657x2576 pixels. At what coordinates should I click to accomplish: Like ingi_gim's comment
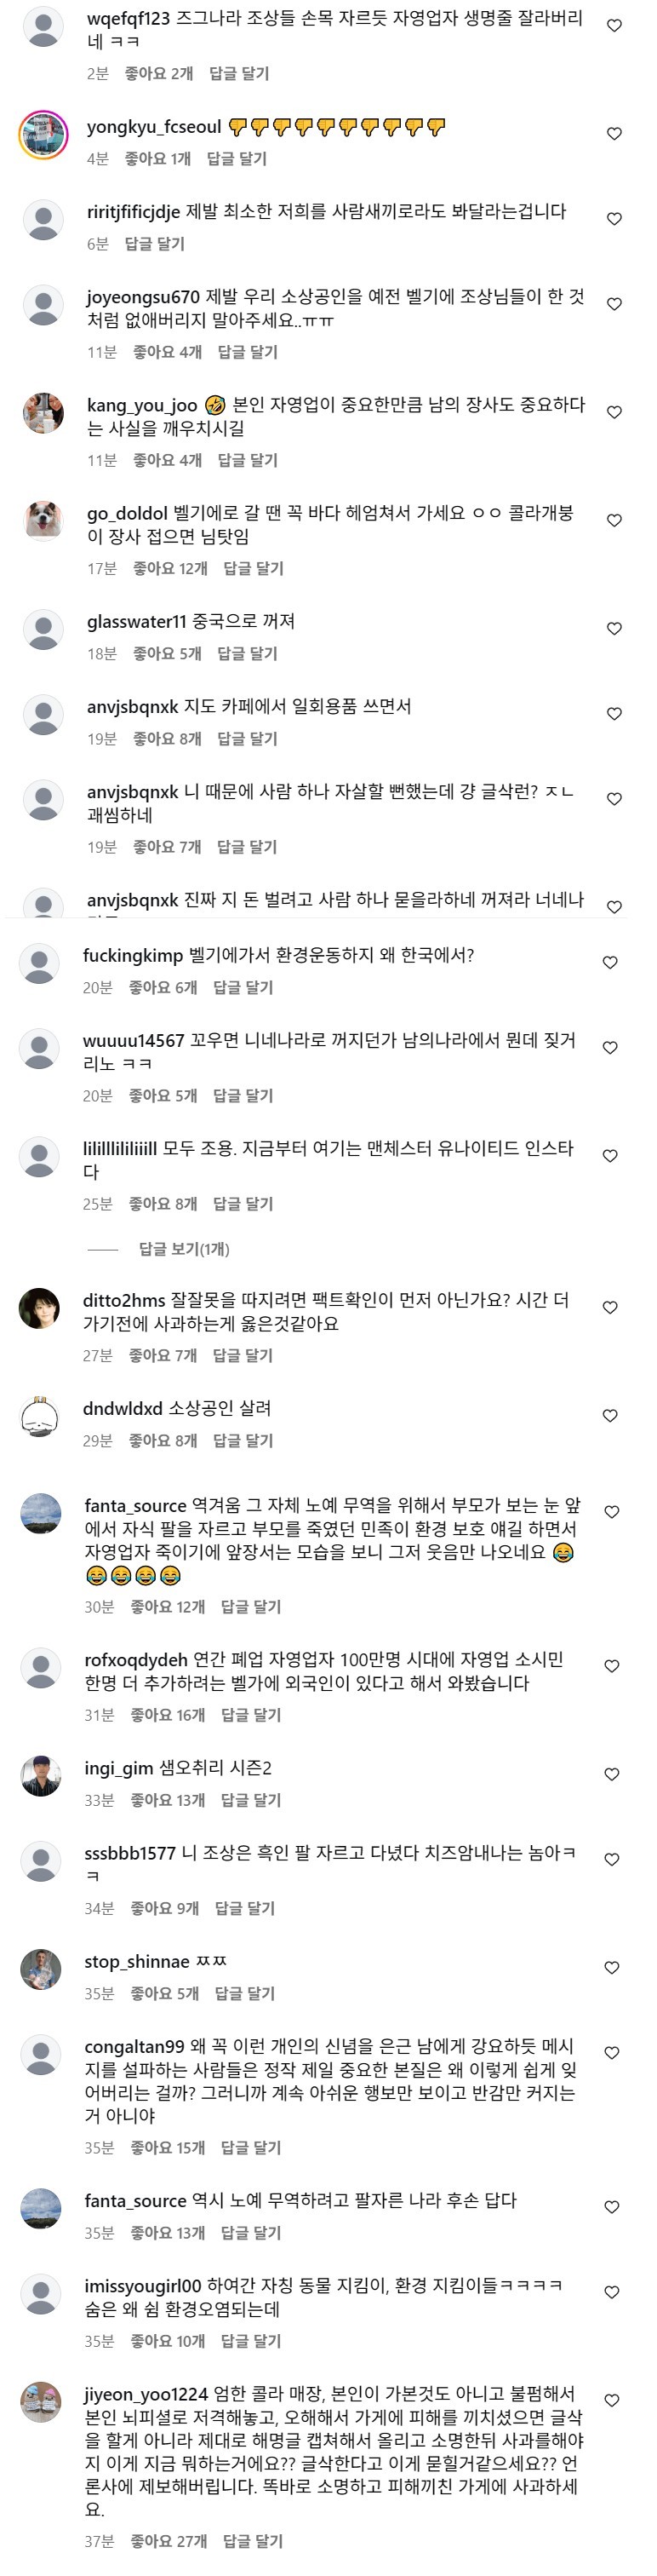tap(612, 1775)
